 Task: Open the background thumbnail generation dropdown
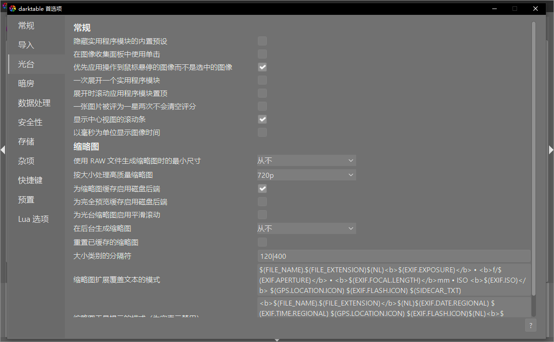pos(307,228)
